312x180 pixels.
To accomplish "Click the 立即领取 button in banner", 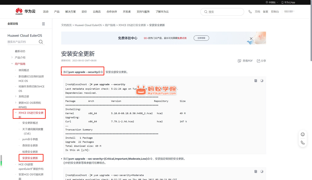I will 201,38.
